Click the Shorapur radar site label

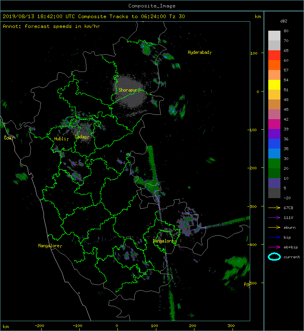[128, 90]
